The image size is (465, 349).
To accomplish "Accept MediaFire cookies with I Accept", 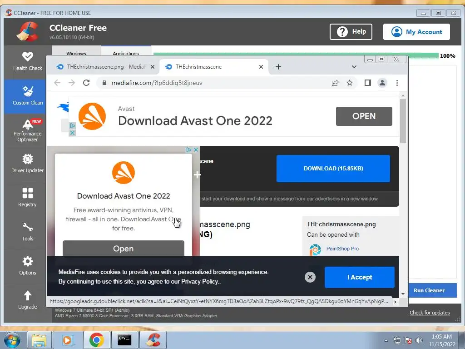I will [360, 277].
